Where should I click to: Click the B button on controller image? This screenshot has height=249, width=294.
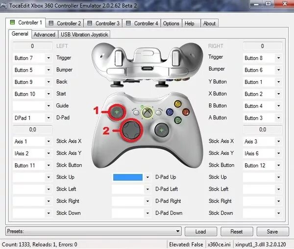click(186, 112)
